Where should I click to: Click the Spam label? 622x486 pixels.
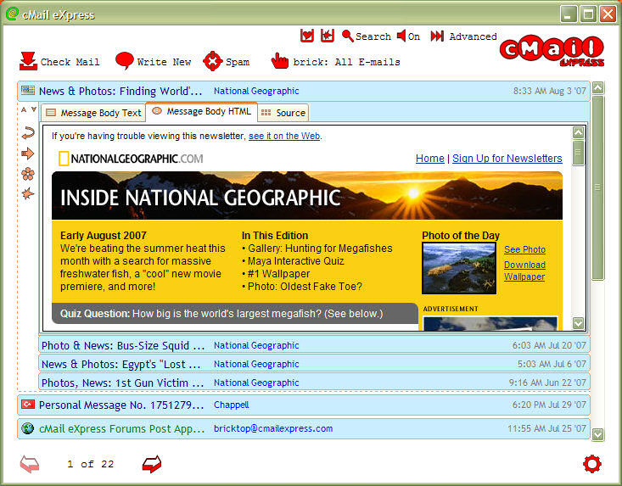coord(238,62)
